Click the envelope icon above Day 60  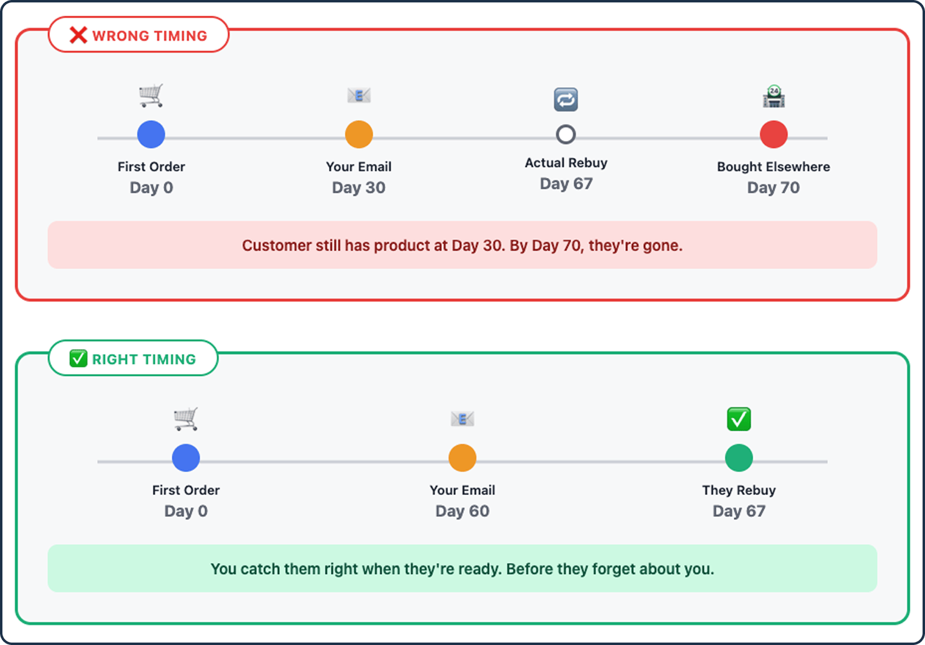click(x=462, y=419)
